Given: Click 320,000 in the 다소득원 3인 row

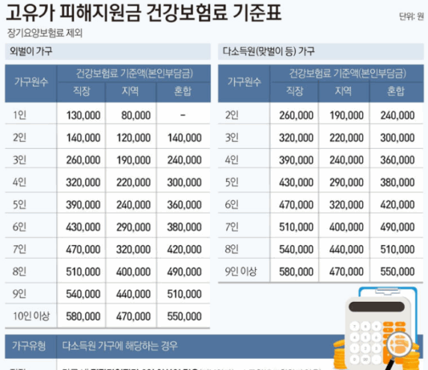Looking at the screenshot, I should 297,138.
